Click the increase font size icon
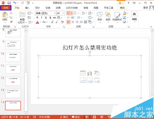This screenshot has height=119, width=154. click(52, 22)
